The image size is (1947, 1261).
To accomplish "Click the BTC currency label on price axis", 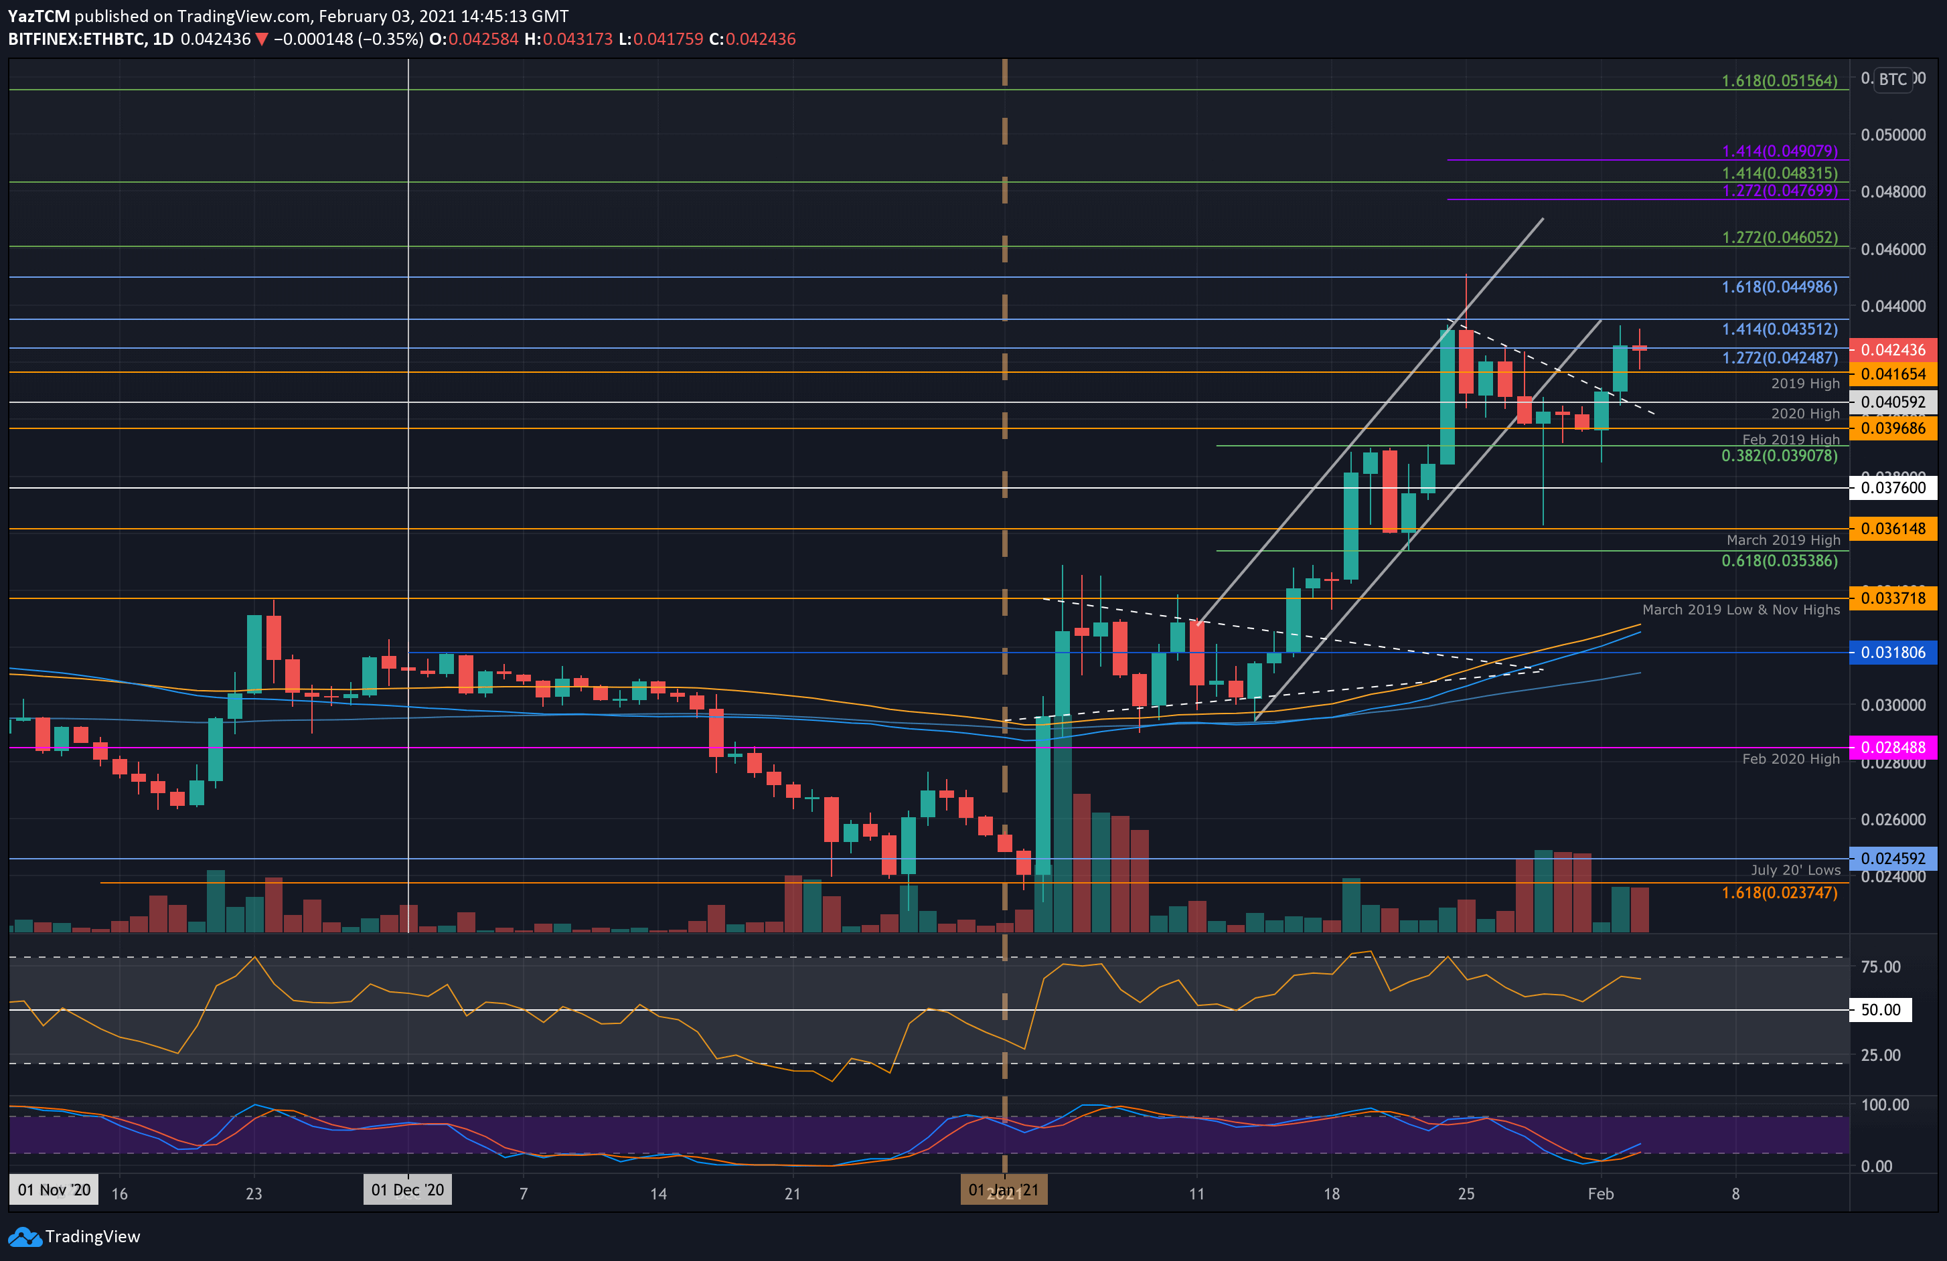I will tap(1892, 80).
